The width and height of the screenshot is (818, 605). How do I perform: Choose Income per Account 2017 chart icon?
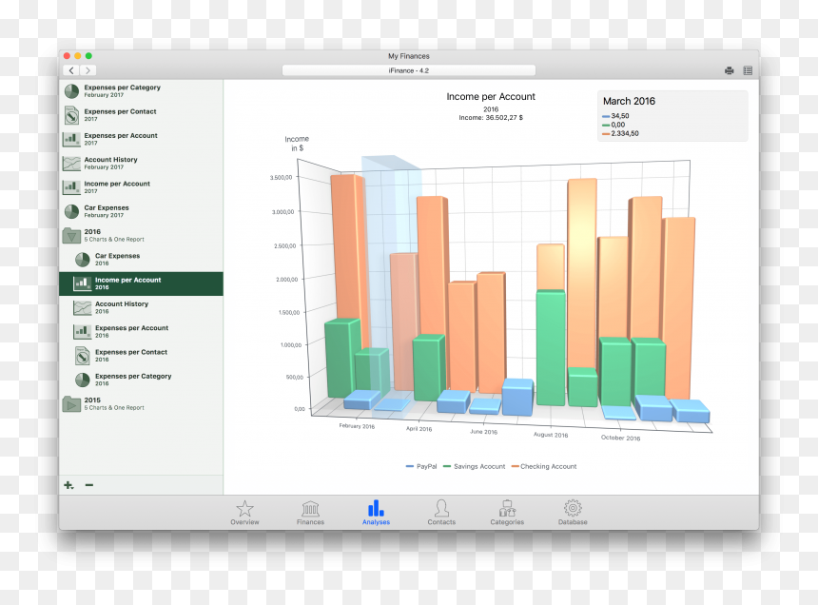tap(71, 187)
